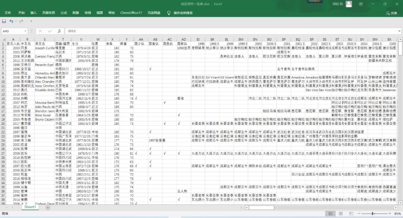
Task: Select cell containing 香港
Action: (184, 98)
